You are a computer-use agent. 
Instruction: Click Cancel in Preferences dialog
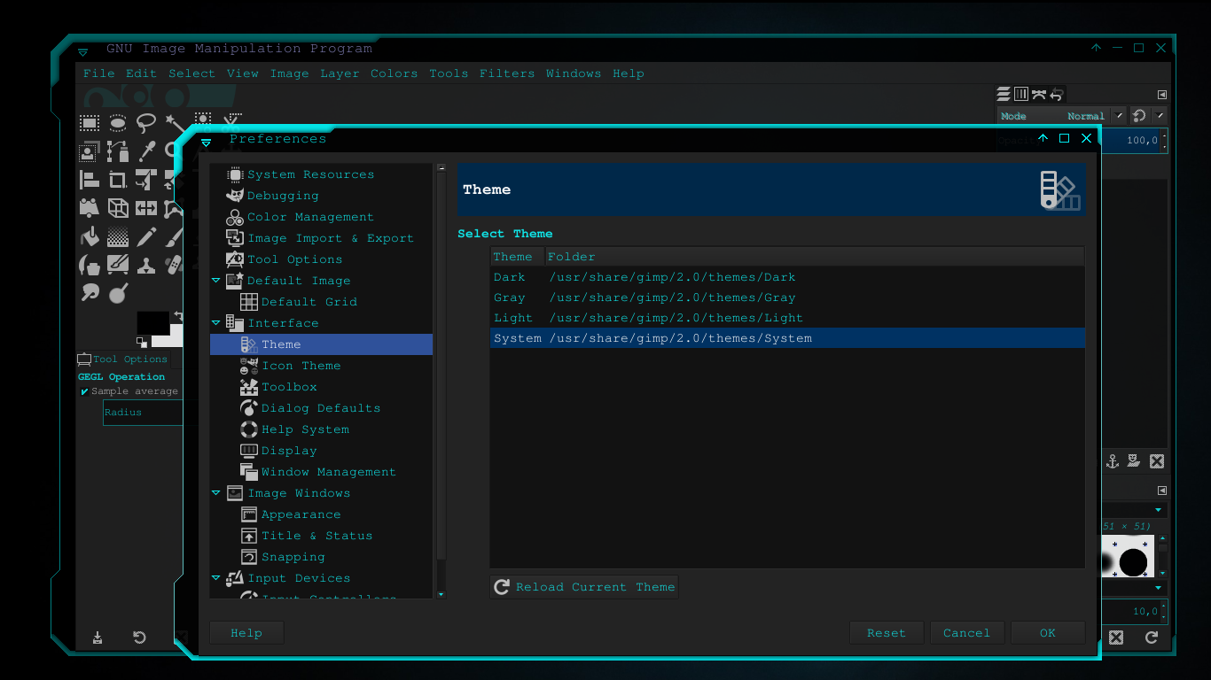[966, 633]
